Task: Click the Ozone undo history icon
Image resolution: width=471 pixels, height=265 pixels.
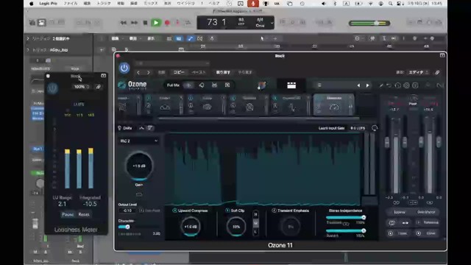Action: click(397, 85)
